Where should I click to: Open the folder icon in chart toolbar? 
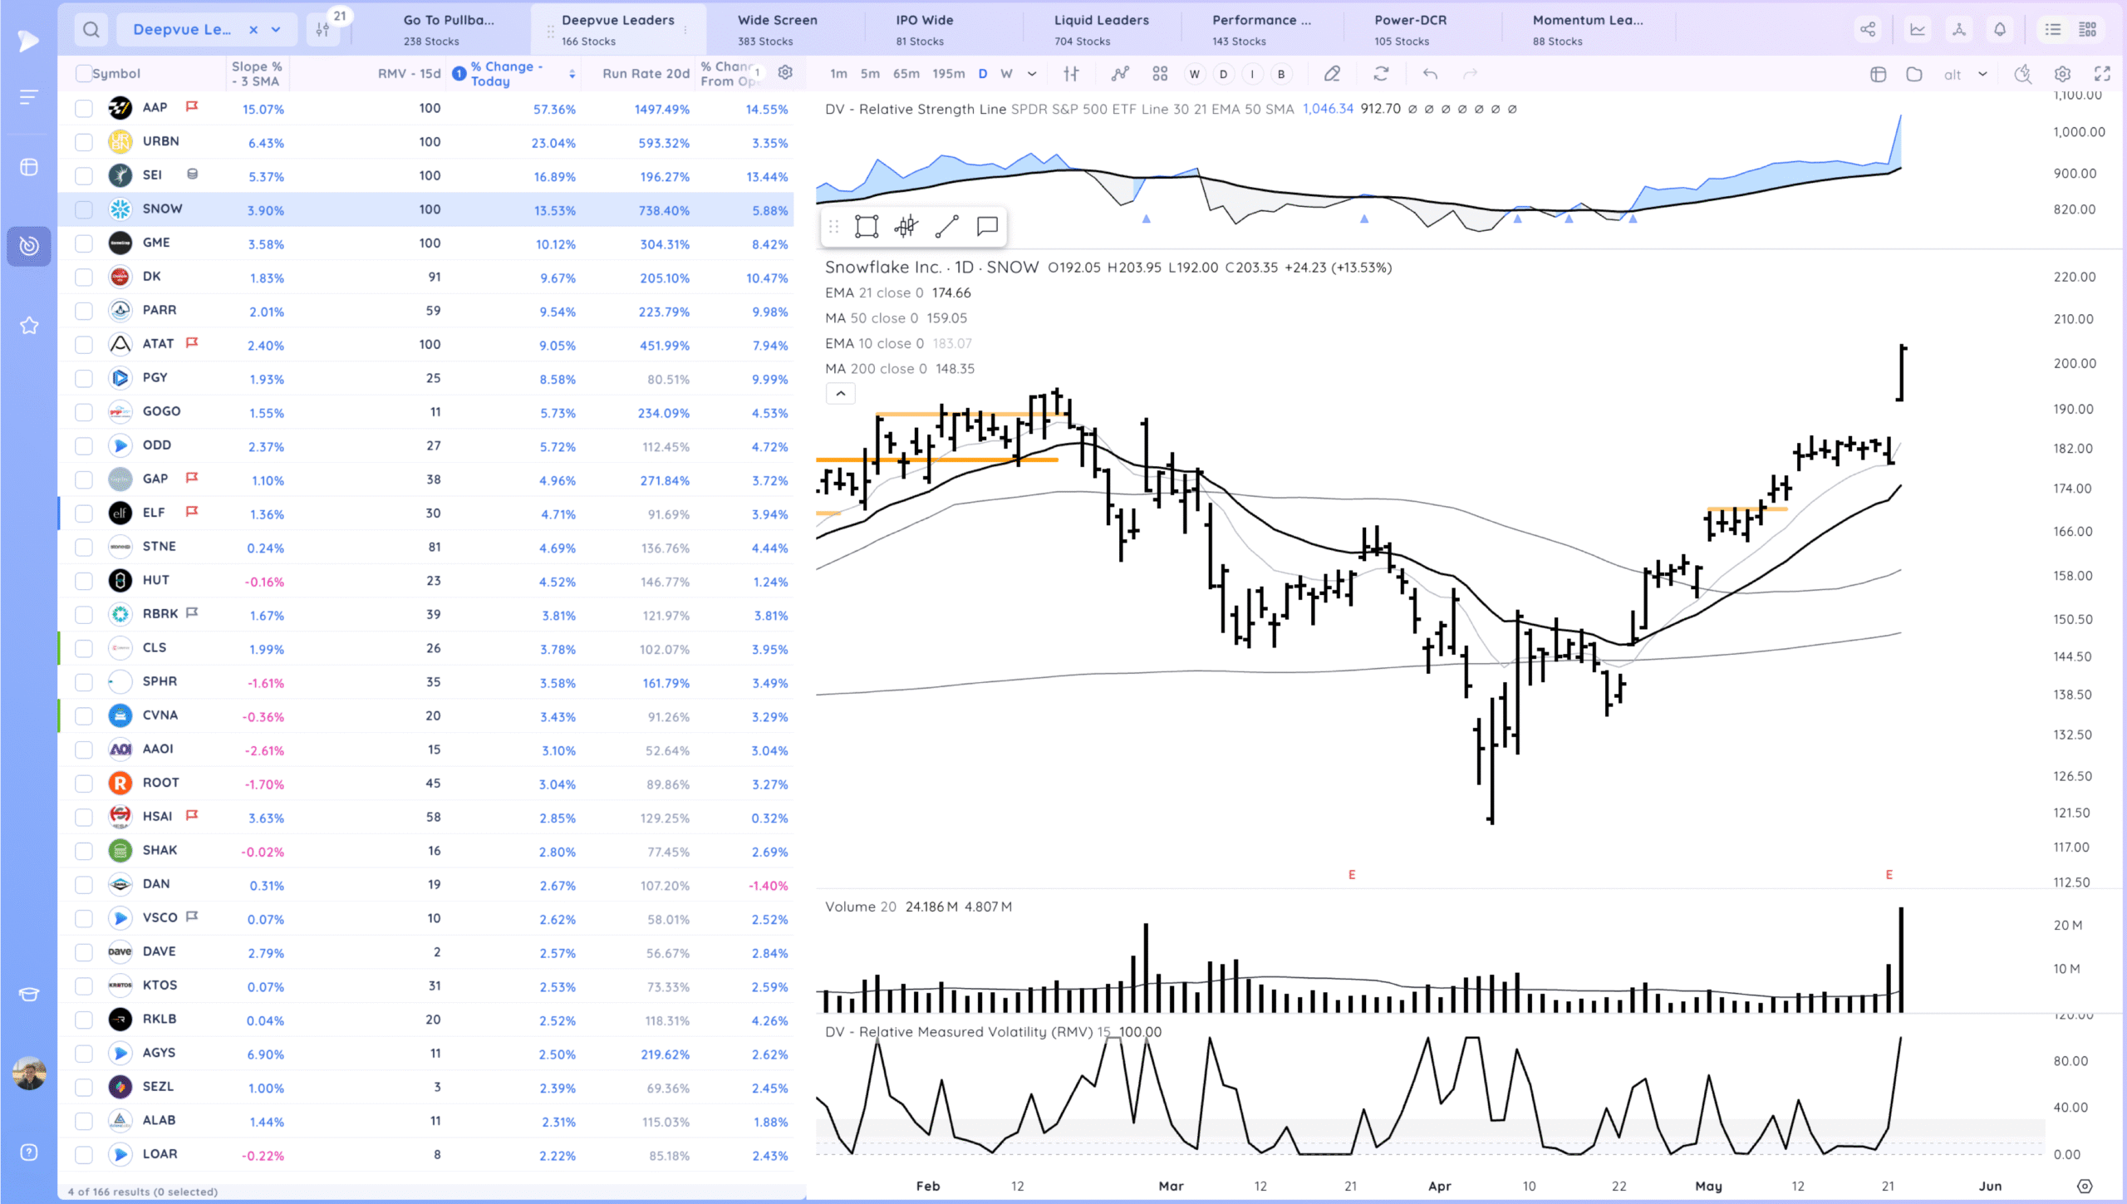pos(1914,74)
